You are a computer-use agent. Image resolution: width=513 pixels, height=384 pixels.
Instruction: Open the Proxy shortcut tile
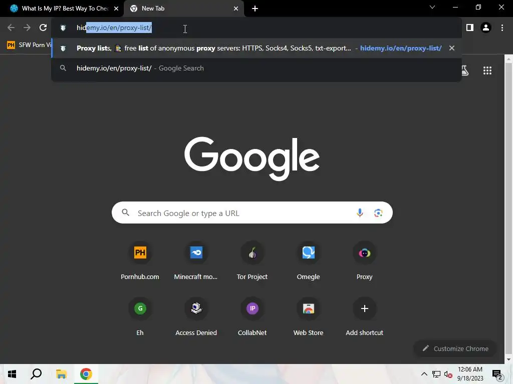(365, 261)
